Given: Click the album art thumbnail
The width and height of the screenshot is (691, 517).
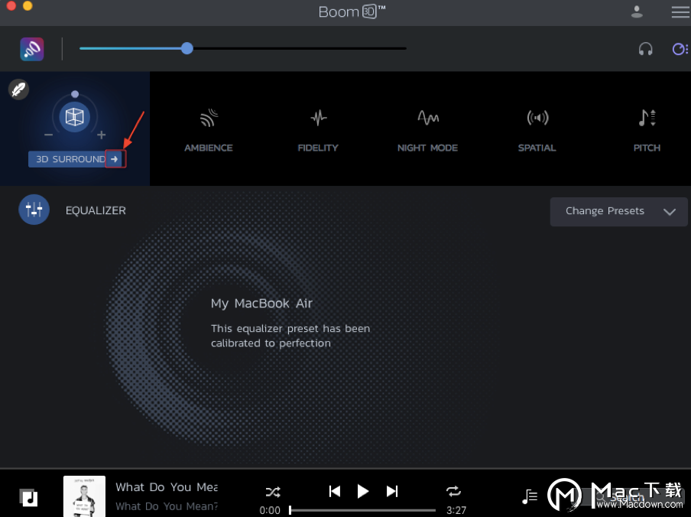Looking at the screenshot, I should [x=84, y=496].
